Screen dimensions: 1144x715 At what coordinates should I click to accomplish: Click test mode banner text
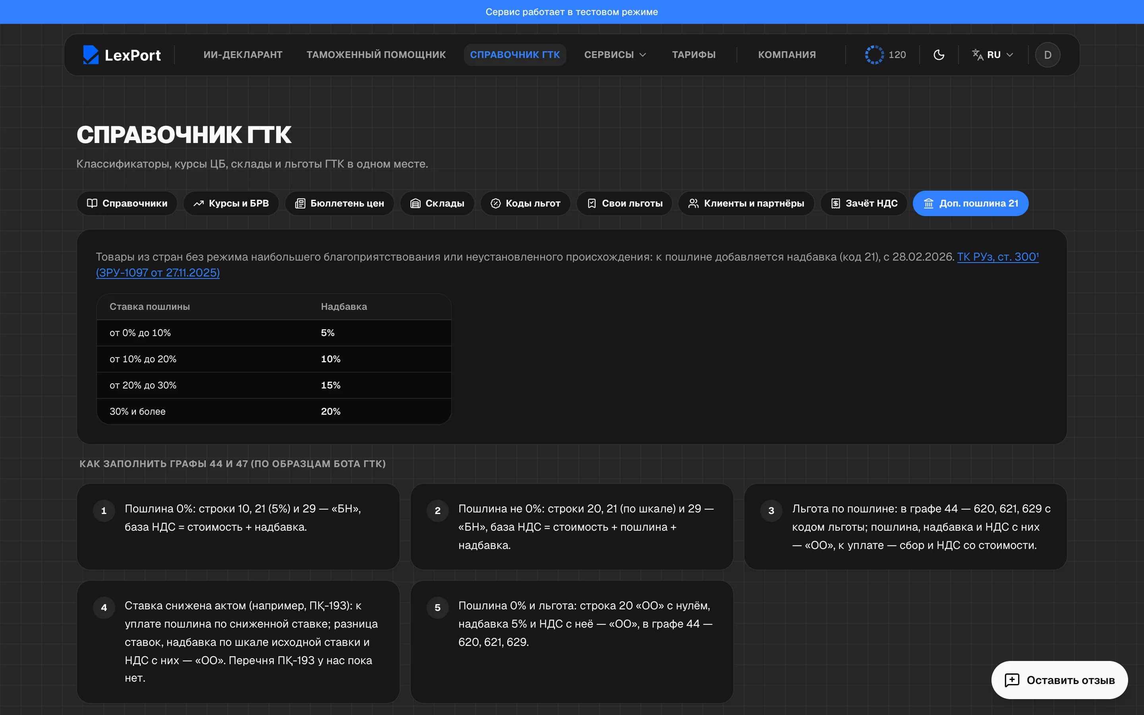572,12
